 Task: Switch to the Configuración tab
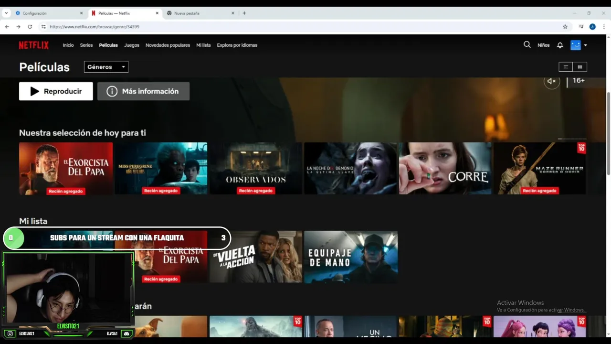[x=48, y=13]
